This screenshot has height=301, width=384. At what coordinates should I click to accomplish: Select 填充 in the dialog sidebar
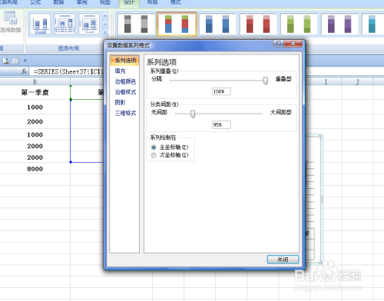120,71
